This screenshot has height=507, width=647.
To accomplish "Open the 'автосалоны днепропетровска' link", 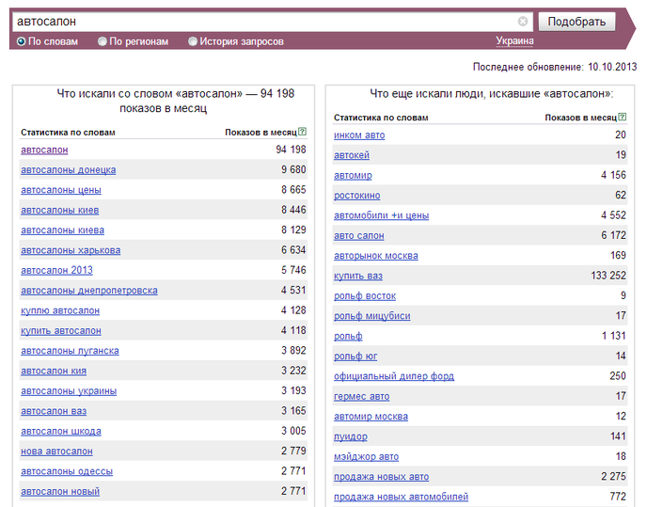I will tap(89, 291).
